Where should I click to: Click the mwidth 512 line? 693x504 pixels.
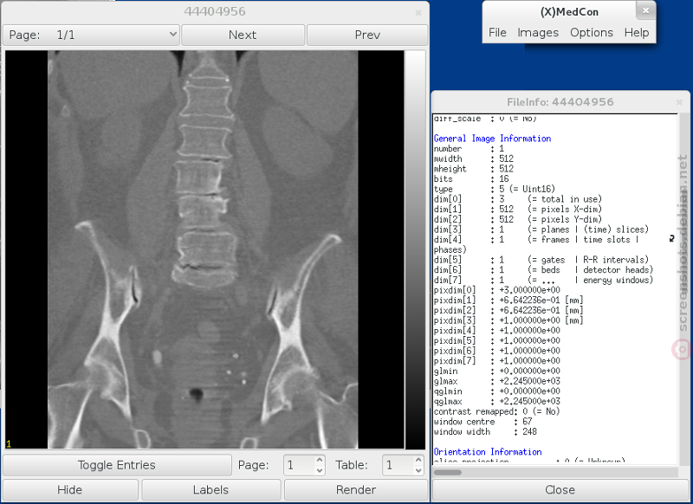[474, 159]
